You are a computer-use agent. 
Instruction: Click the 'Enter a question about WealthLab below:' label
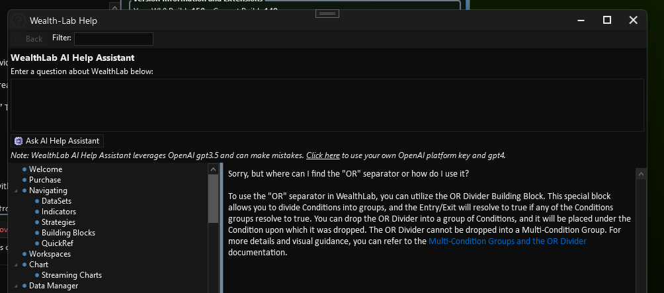82,71
